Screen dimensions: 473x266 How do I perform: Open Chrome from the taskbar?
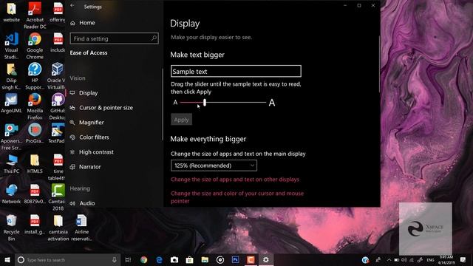point(143,259)
